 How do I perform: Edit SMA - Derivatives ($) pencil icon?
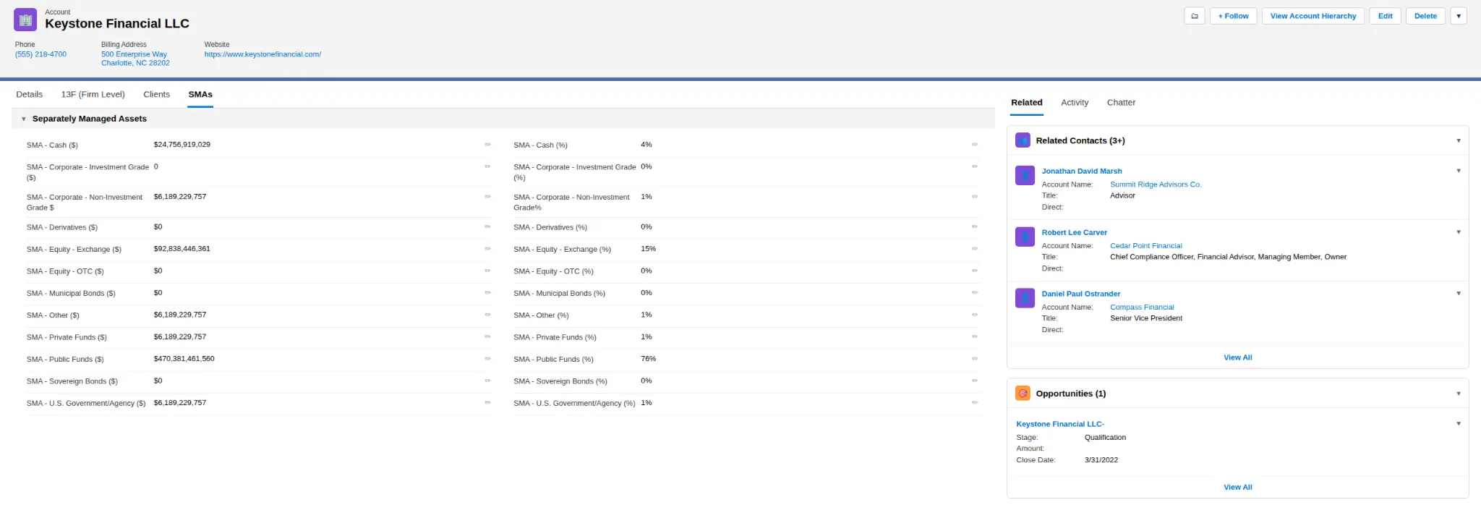487,227
